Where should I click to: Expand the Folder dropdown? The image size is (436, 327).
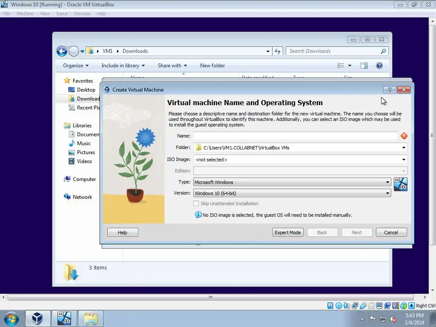(404, 148)
